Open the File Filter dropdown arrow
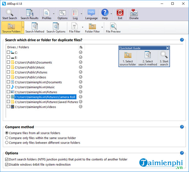The height and width of the screenshot is (172, 189). (x=83, y=28)
